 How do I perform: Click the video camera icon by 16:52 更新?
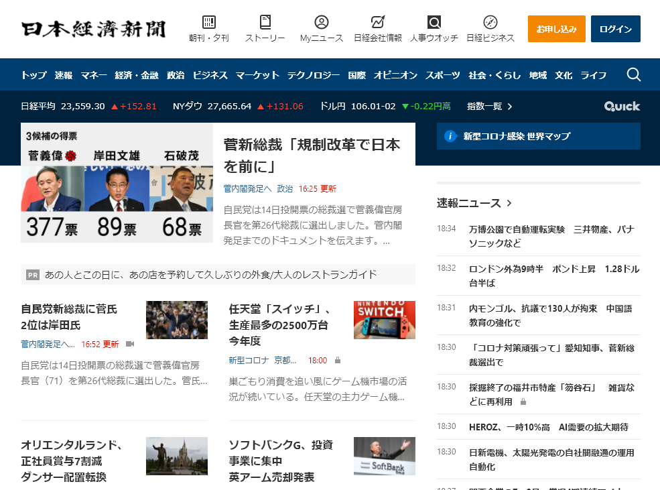click(x=130, y=344)
